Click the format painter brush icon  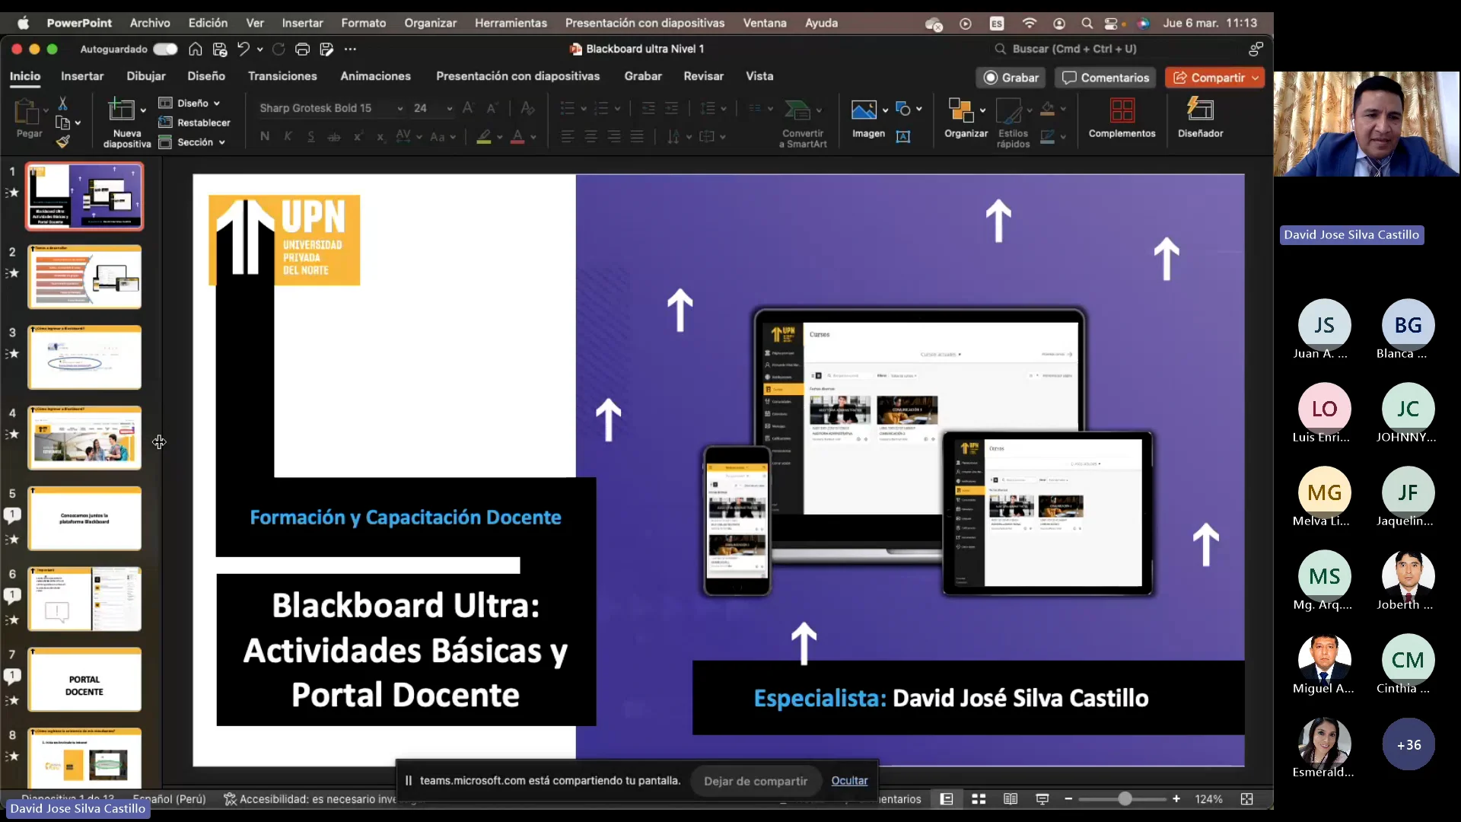[x=63, y=142]
